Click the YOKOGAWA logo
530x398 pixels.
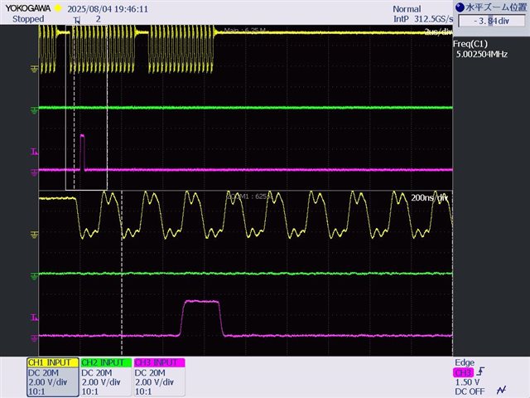tap(27, 8)
